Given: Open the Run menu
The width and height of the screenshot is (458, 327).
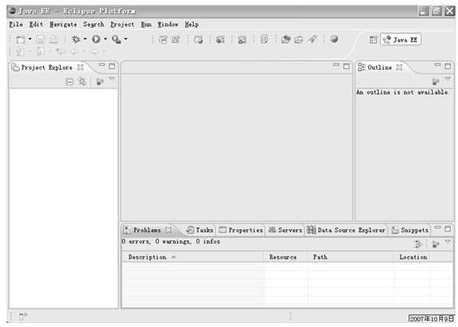Looking at the screenshot, I should [x=146, y=24].
